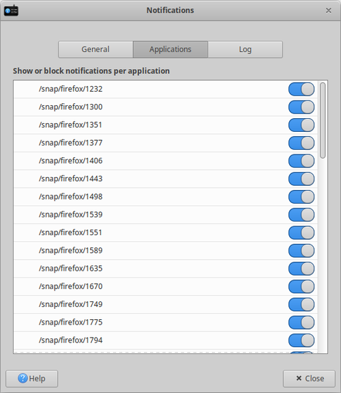The width and height of the screenshot is (341, 393).
Task: Disable the /snap/firefox/1589 toggle
Action: (x=301, y=251)
